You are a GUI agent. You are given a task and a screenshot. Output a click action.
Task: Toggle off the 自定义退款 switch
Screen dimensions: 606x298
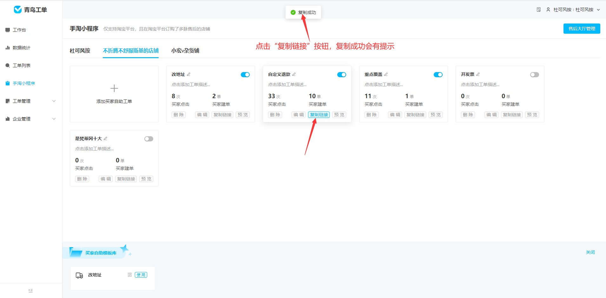(x=342, y=75)
